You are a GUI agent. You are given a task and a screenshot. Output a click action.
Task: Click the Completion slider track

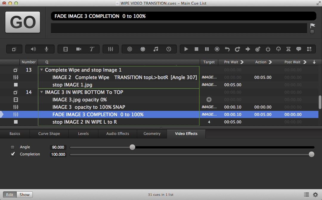(191, 155)
